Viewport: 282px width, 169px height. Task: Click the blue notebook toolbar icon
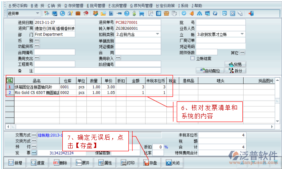159,13
